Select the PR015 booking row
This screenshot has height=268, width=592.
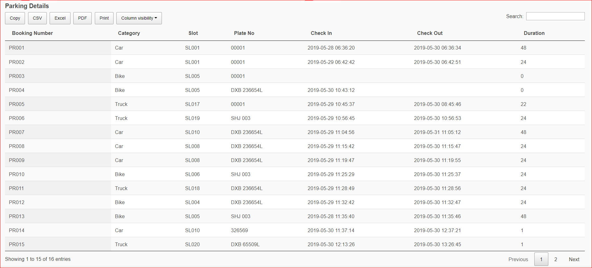(17, 244)
